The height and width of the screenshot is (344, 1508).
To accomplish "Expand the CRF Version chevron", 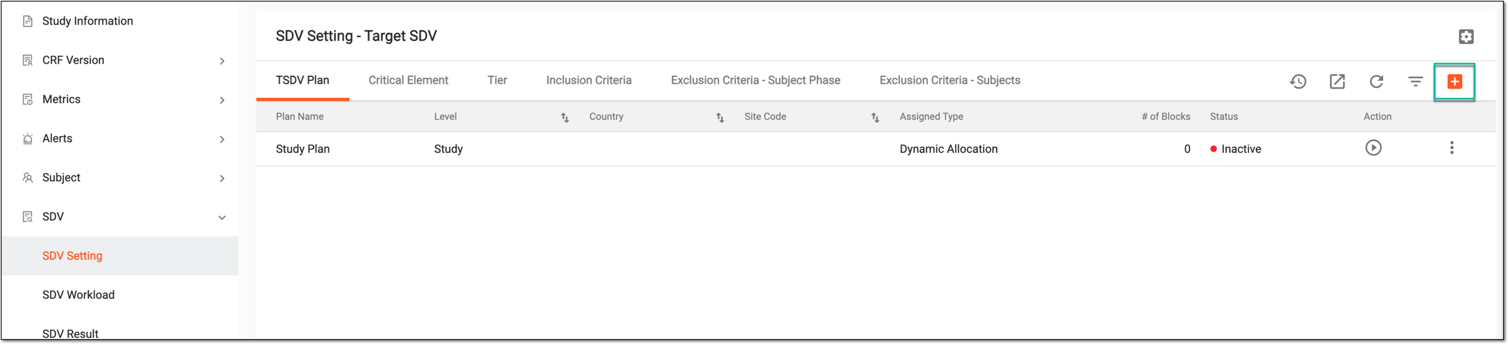I will tap(222, 61).
